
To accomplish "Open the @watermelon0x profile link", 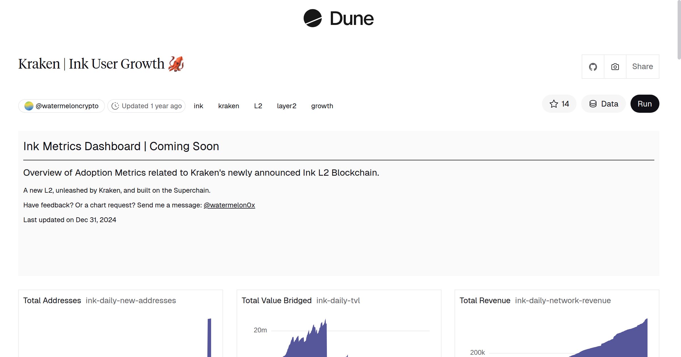I will pyautogui.click(x=229, y=205).
